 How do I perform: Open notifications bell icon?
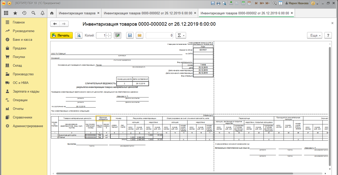pyautogui.click(x=42, y=13)
